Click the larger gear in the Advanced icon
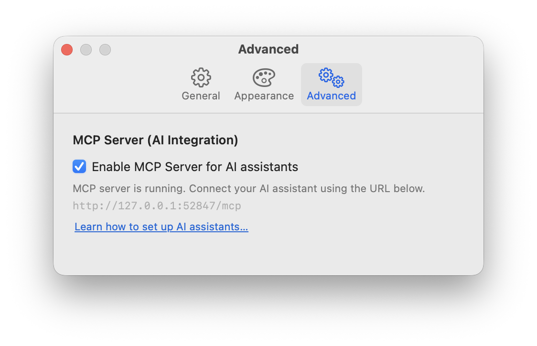Screen dimensions: 537x346 pos(326,75)
